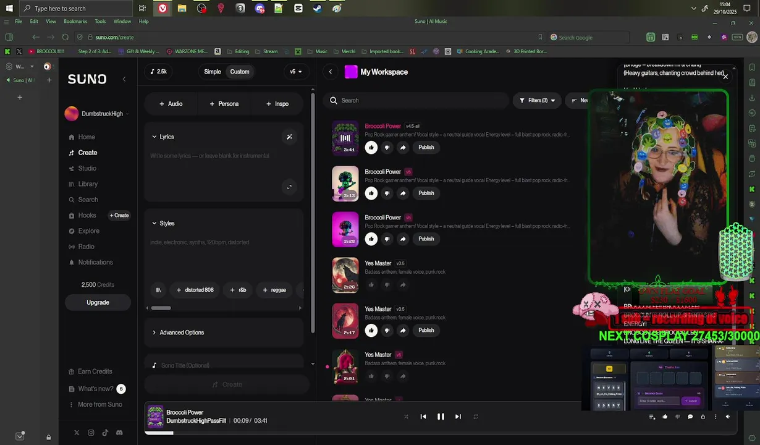Add the distorted 808 style tag
This screenshot has height=445, width=760.
pyautogui.click(x=195, y=290)
